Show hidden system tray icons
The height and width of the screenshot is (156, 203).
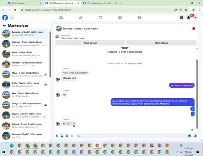click(177, 152)
